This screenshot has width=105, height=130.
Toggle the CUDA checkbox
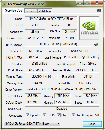click(44, 115)
